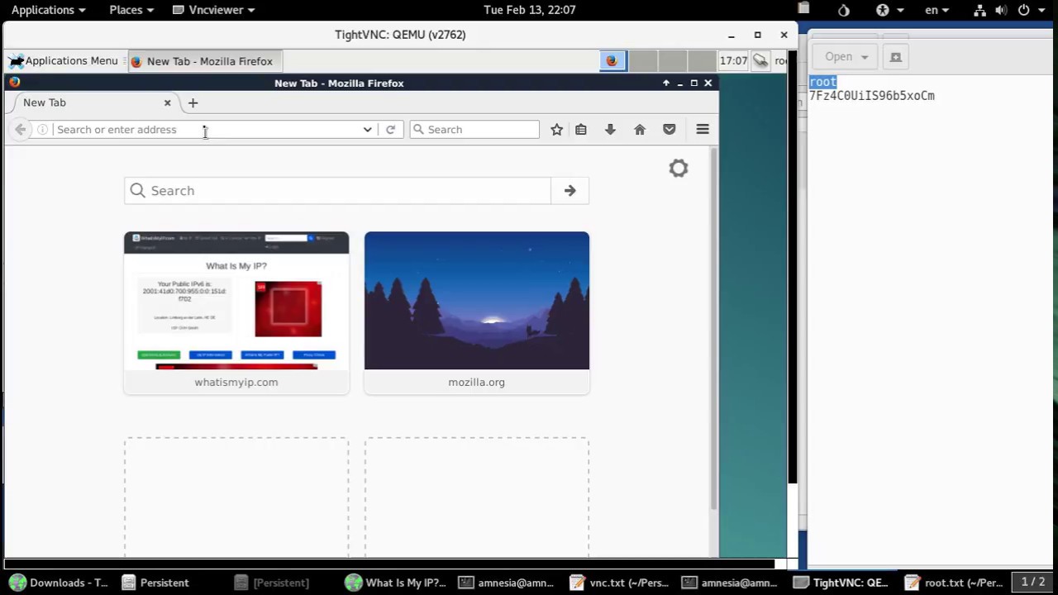Focus the New Tab page Search field

[338, 191]
